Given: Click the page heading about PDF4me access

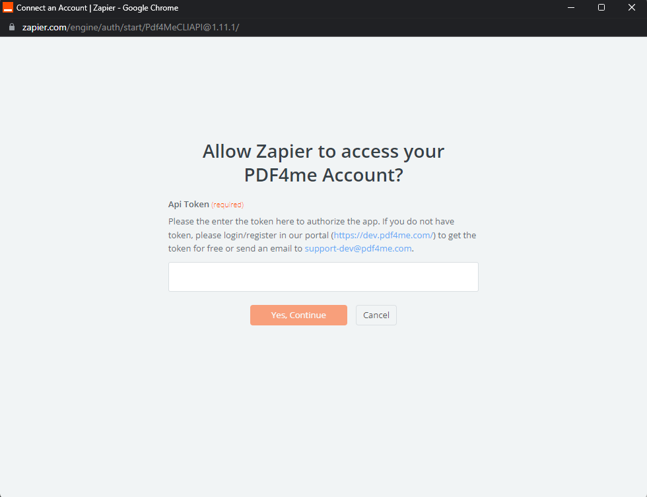Looking at the screenshot, I should click(323, 163).
